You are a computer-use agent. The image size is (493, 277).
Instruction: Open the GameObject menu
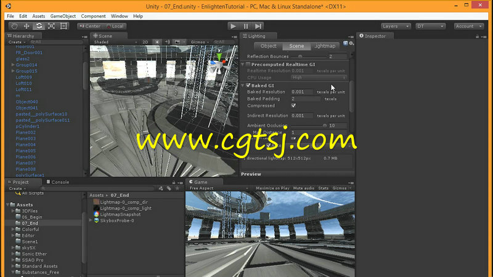pos(63,16)
